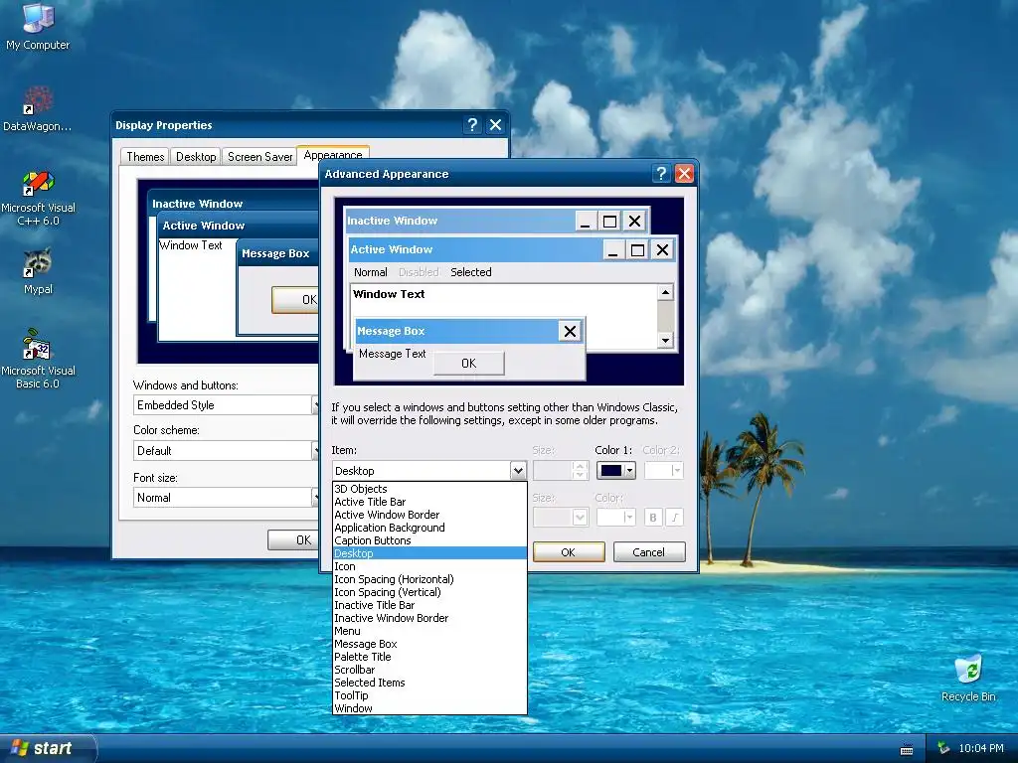Launch Microsoft Visual Basic 6.0 shortcut
Screen dimensions: 1018x763
tap(38, 359)
